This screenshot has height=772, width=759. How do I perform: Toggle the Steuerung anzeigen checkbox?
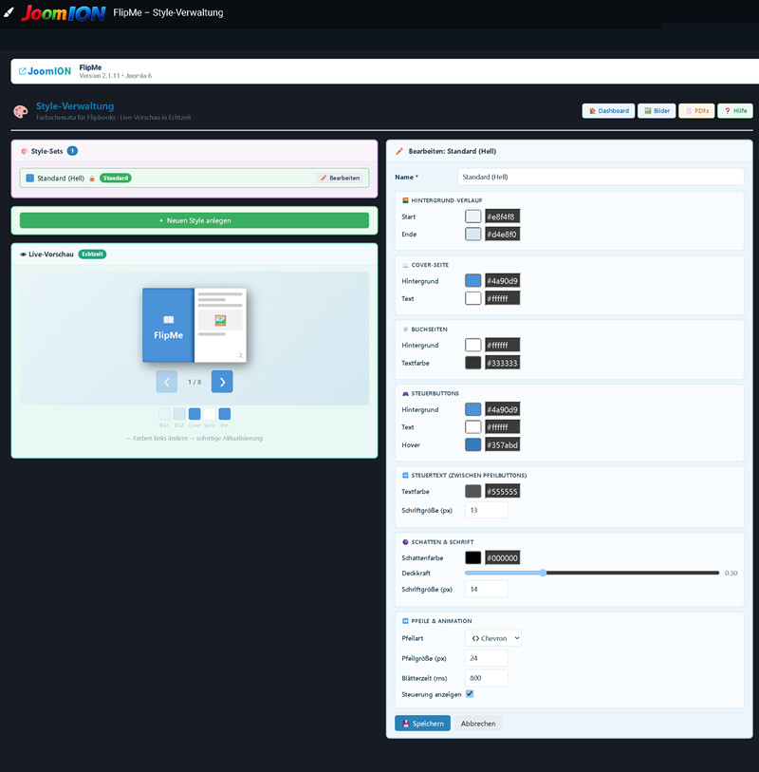tap(470, 694)
